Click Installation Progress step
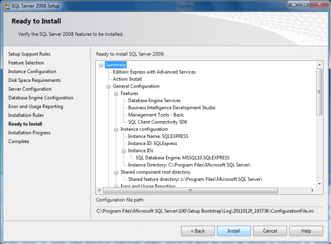Image resolution: width=331 pixels, height=244 pixels. click(29, 133)
